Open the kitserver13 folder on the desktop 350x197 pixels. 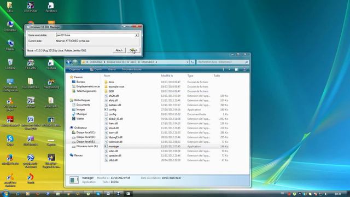[x=51, y=102]
